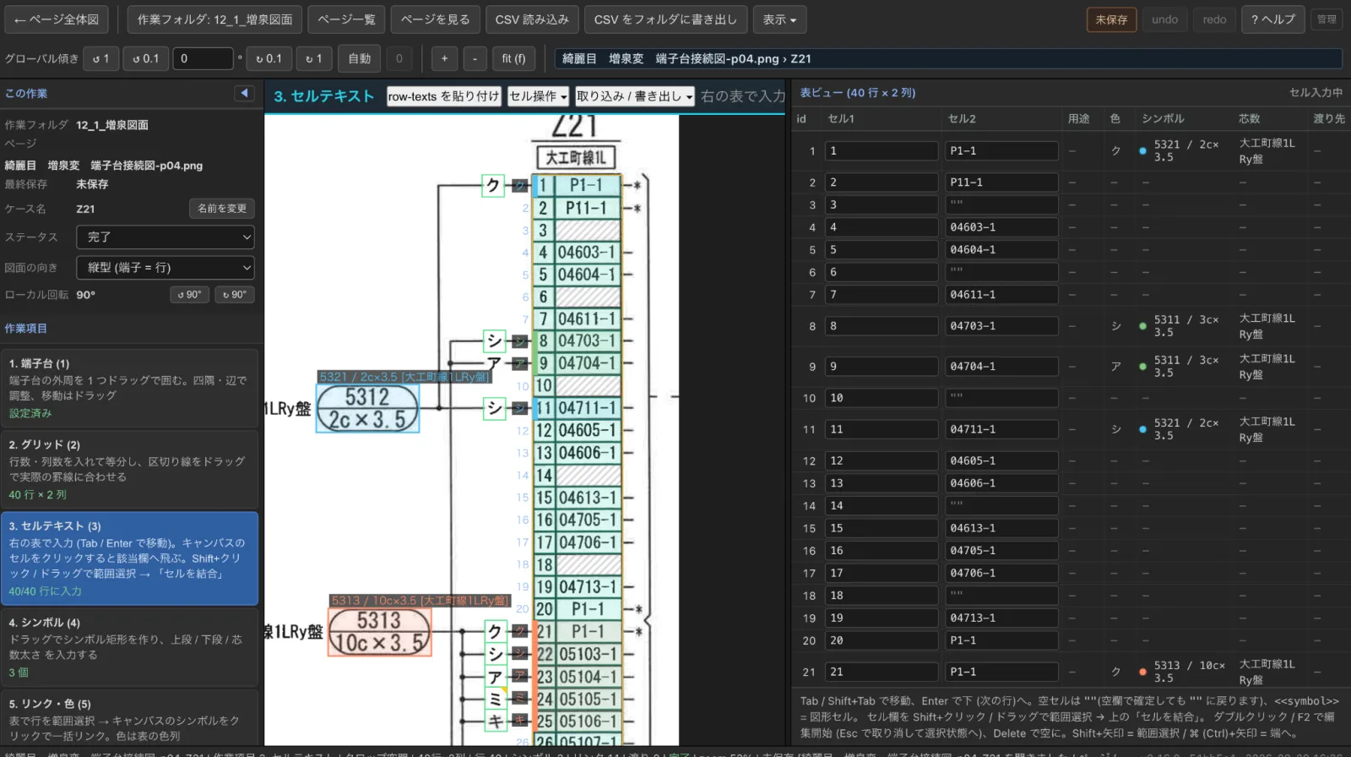Click the 自動 auto tilt button
This screenshot has width=1351, height=757.
(360, 58)
